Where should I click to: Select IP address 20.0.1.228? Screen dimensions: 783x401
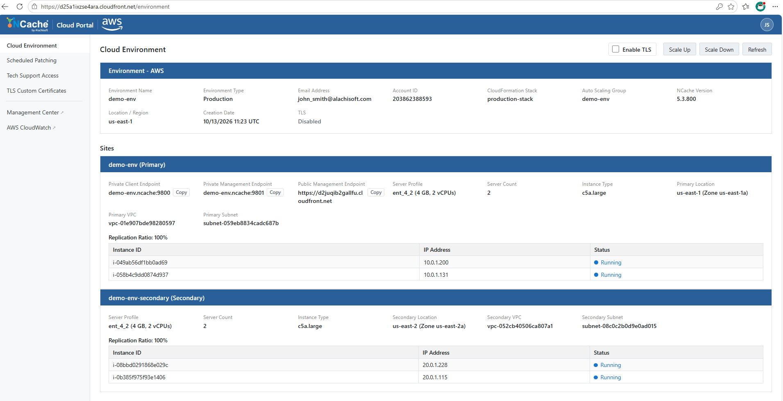435,365
